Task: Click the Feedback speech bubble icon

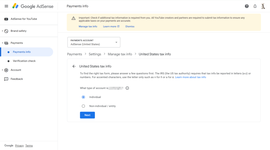Action: pyautogui.click(x=6, y=79)
